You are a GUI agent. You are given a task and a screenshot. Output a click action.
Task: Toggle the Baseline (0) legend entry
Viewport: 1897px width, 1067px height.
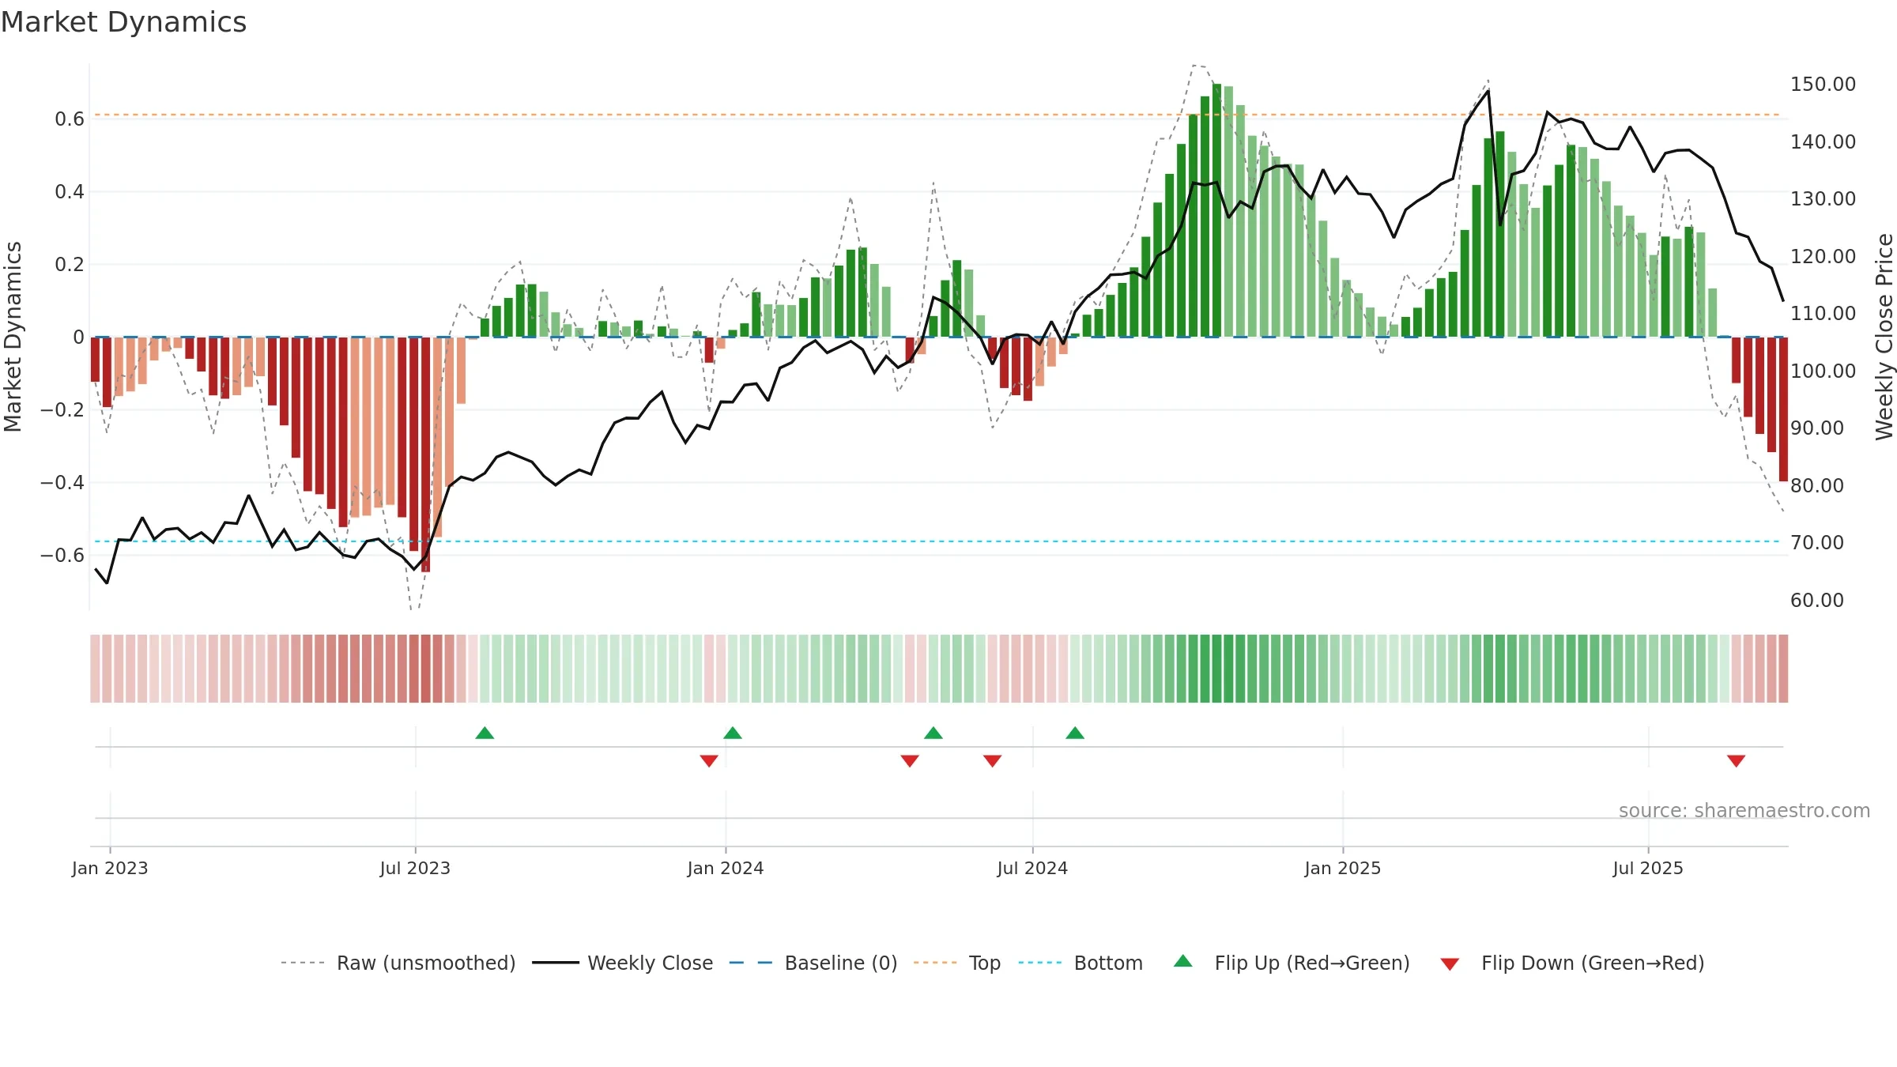coord(813,963)
